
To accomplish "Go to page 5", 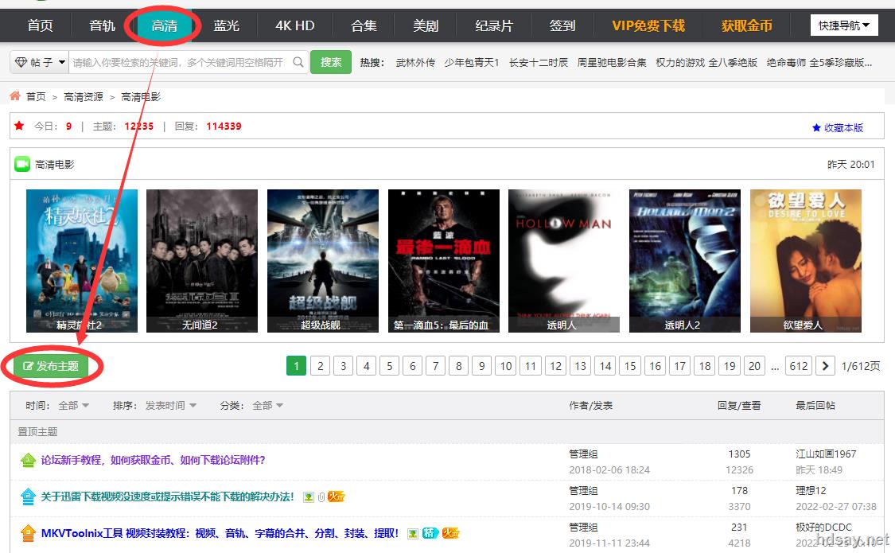I will point(389,366).
